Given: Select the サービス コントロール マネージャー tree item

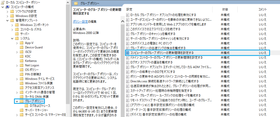Looking at the screenshot, I should tap(45, 115).
